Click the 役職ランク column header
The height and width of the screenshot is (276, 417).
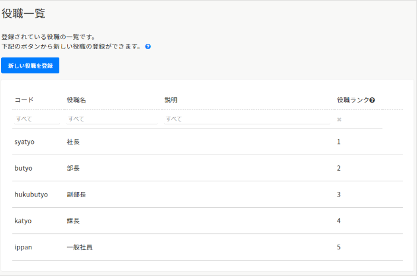coord(352,100)
